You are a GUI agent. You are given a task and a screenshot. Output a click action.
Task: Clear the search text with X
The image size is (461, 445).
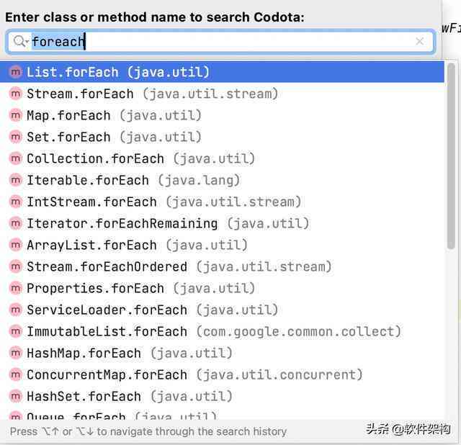click(x=420, y=41)
